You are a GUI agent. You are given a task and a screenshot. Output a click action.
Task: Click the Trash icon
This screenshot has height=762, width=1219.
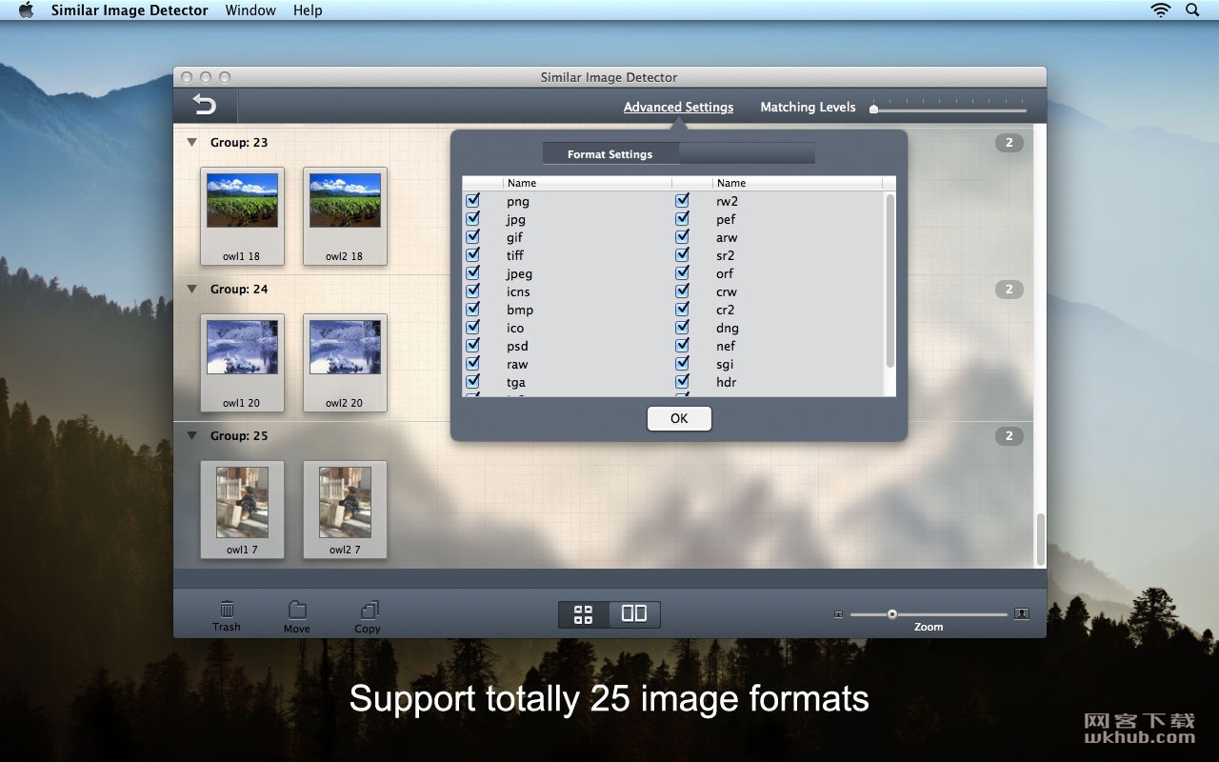(x=227, y=609)
